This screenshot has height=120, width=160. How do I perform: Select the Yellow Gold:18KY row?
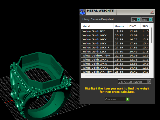pyautogui.click(x=115, y=43)
